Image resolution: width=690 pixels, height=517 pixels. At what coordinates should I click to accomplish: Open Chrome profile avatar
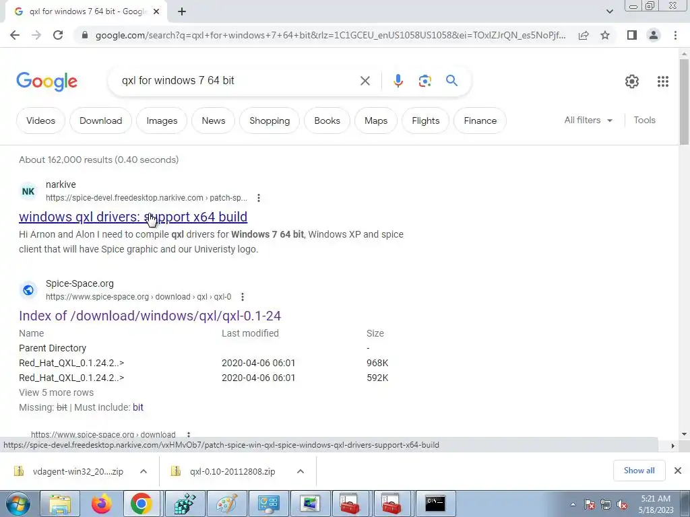tap(654, 35)
